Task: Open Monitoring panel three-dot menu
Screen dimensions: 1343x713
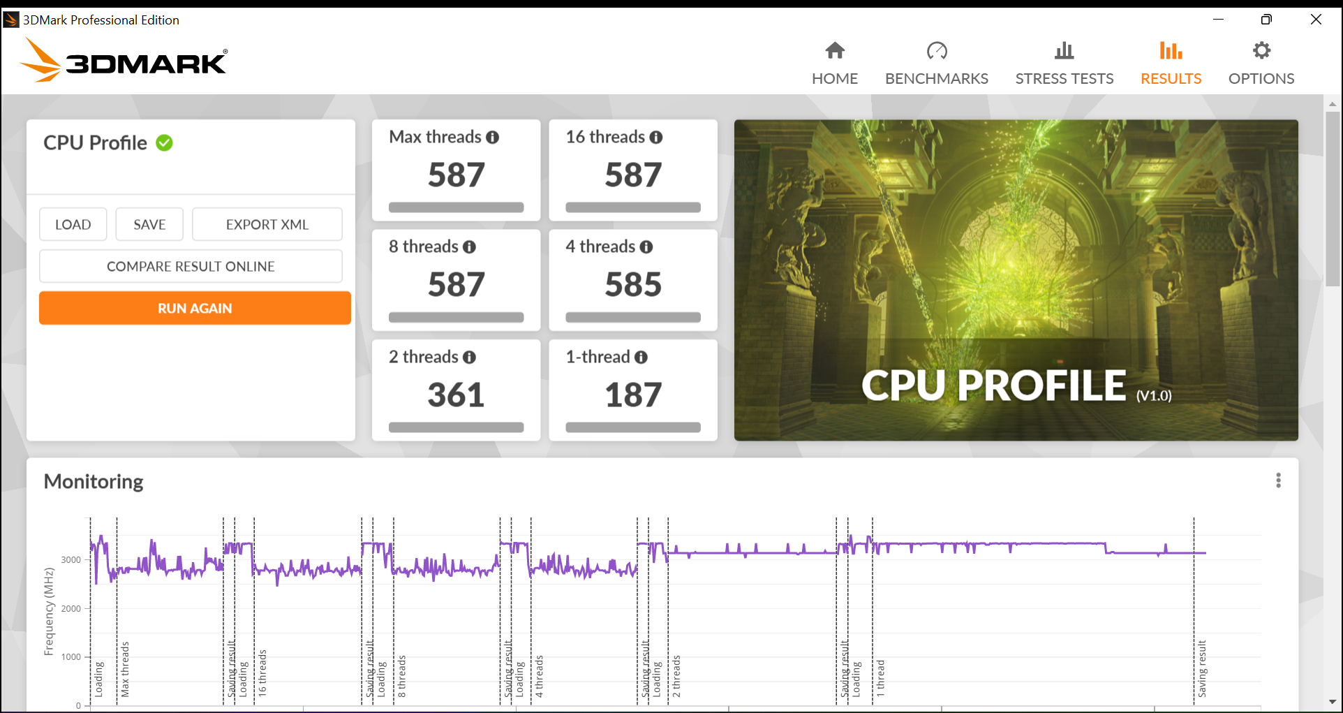Action: 1278,480
